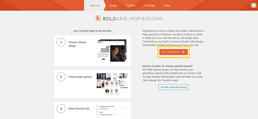258x119 pixels.
Task: Click the Choose a theme design label
Action: click(x=77, y=44)
